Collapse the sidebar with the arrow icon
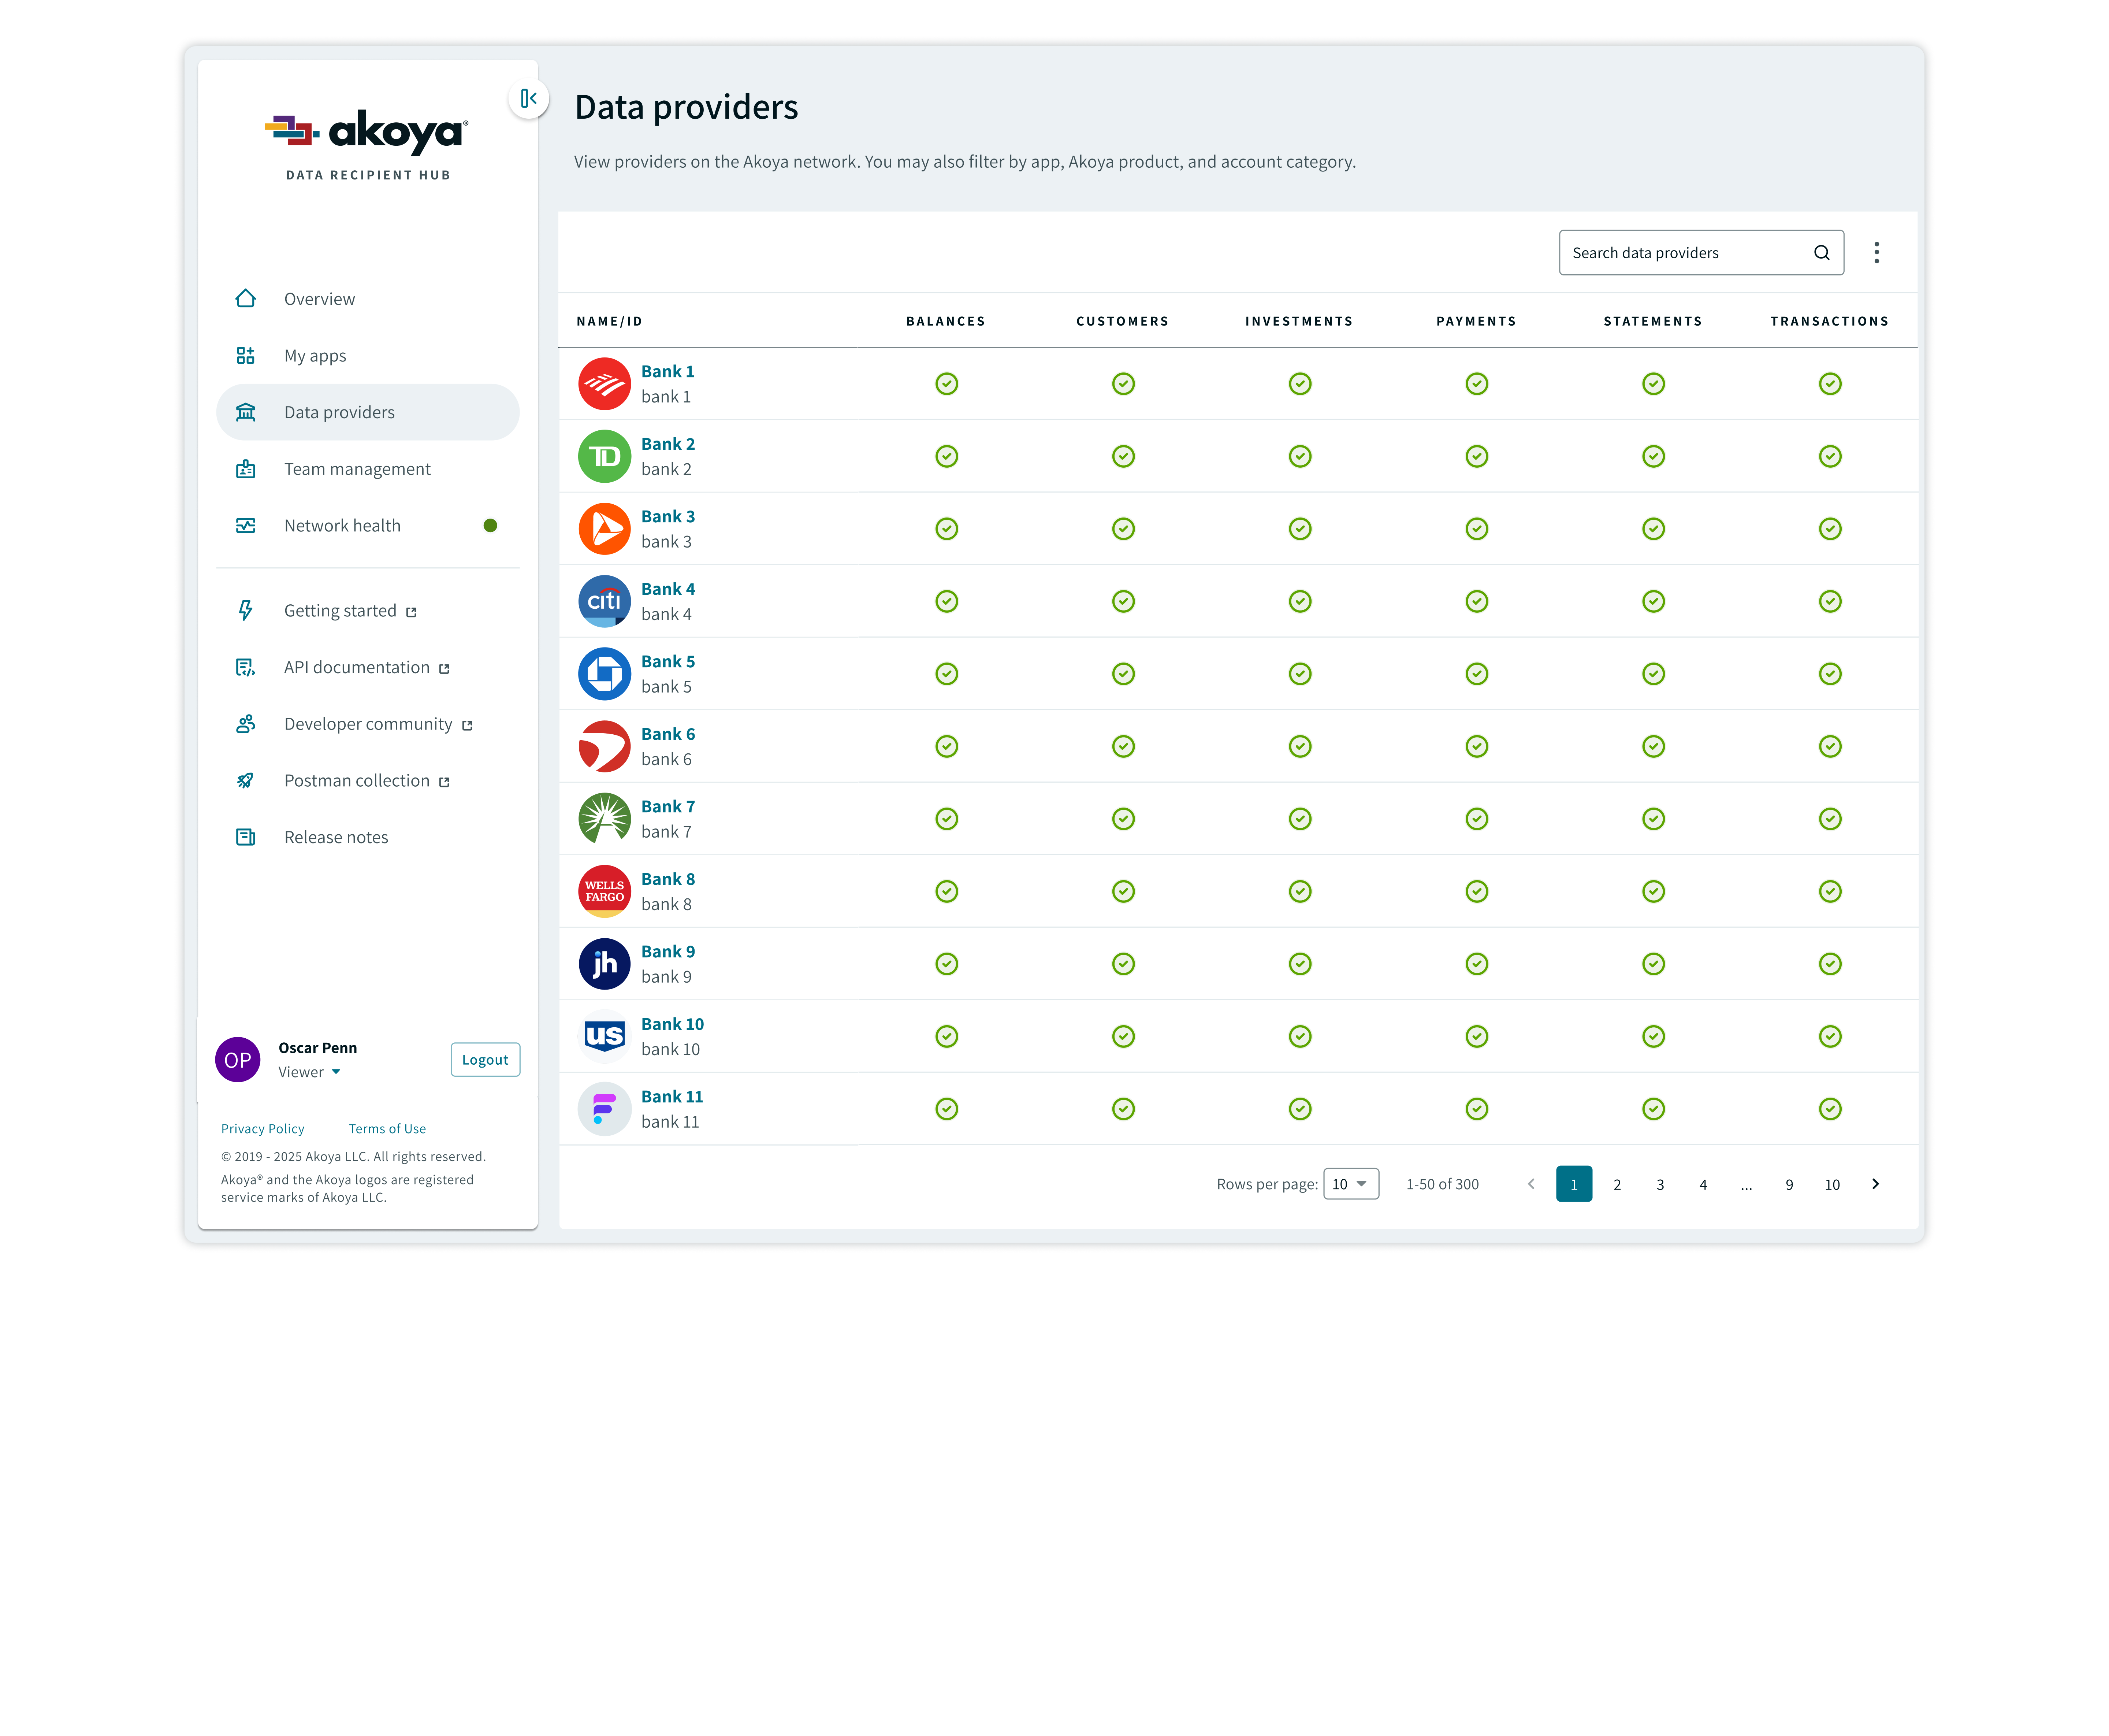Viewport: 2109px width, 1736px height. [x=529, y=98]
